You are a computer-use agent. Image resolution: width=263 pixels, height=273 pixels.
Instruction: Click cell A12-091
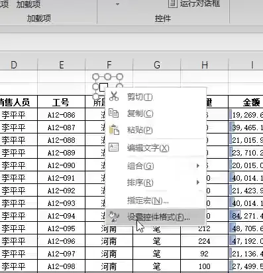click(62, 178)
